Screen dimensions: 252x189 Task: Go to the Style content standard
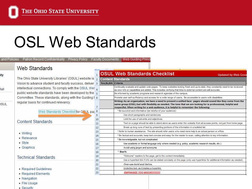pos(25,143)
